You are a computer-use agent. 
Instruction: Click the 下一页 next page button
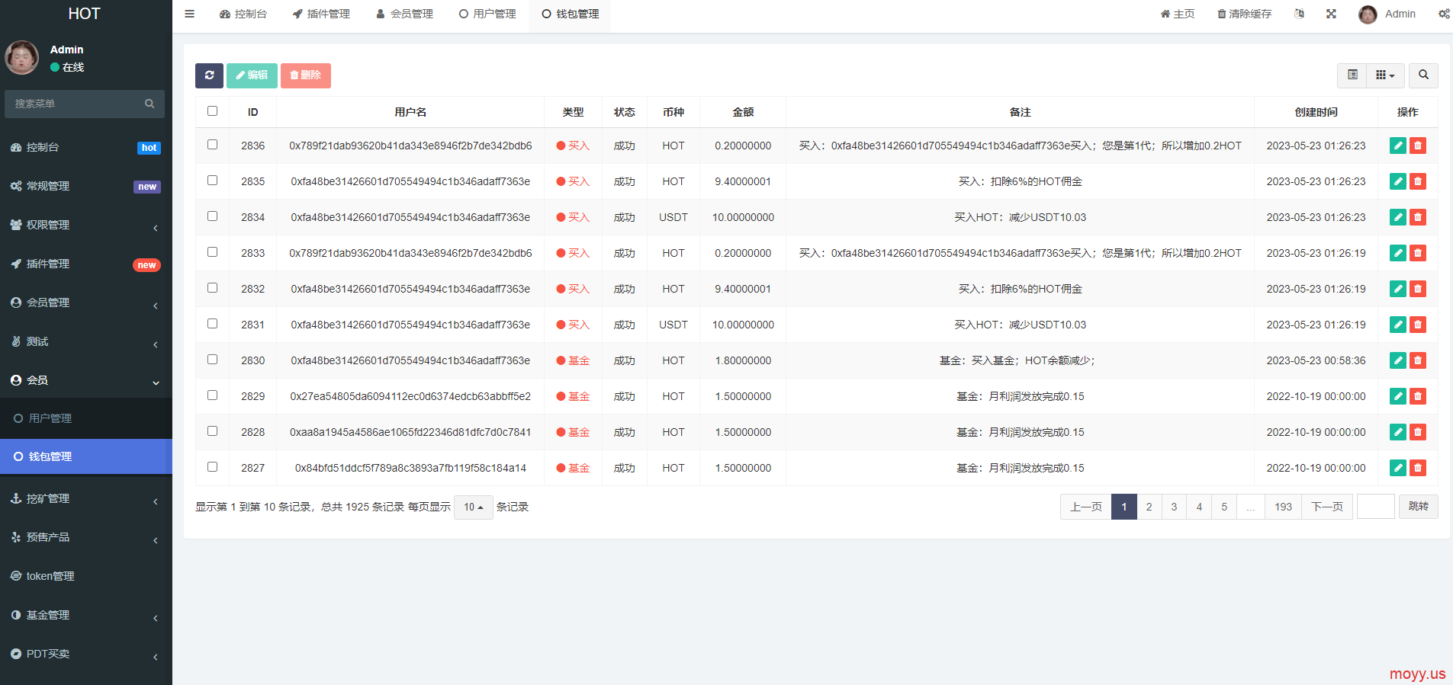tap(1326, 507)
